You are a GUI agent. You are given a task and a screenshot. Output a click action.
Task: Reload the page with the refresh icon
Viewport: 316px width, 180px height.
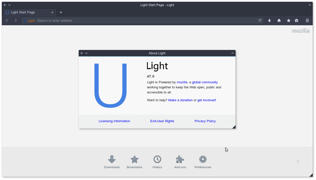point(260,21)
